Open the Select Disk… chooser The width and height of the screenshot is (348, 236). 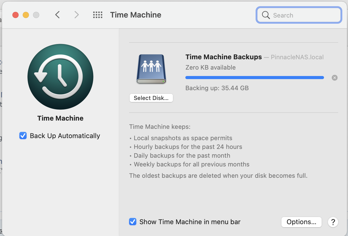tap(151, 98)
